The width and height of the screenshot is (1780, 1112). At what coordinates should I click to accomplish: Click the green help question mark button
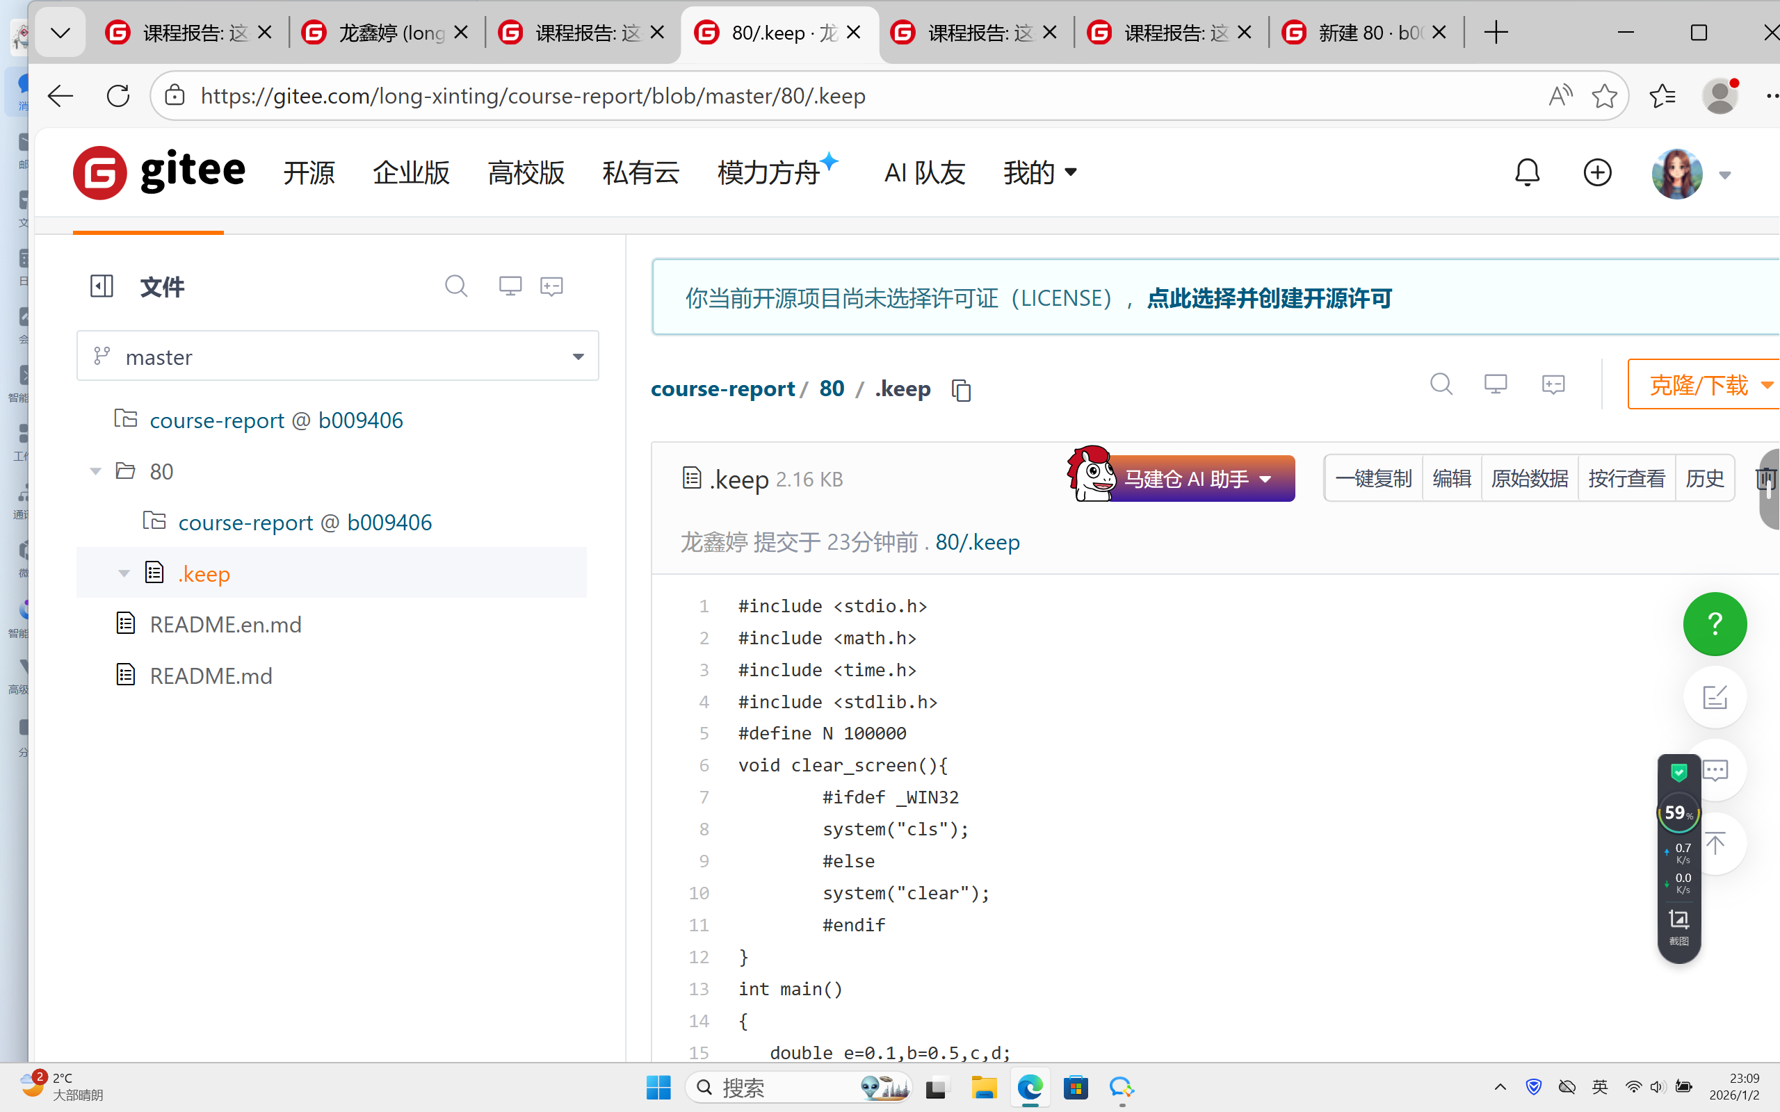[1714, 623]
